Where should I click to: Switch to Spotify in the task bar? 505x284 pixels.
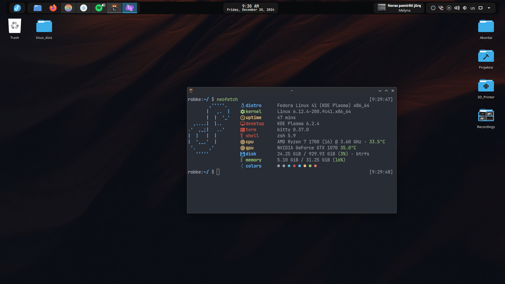point(99,8)
